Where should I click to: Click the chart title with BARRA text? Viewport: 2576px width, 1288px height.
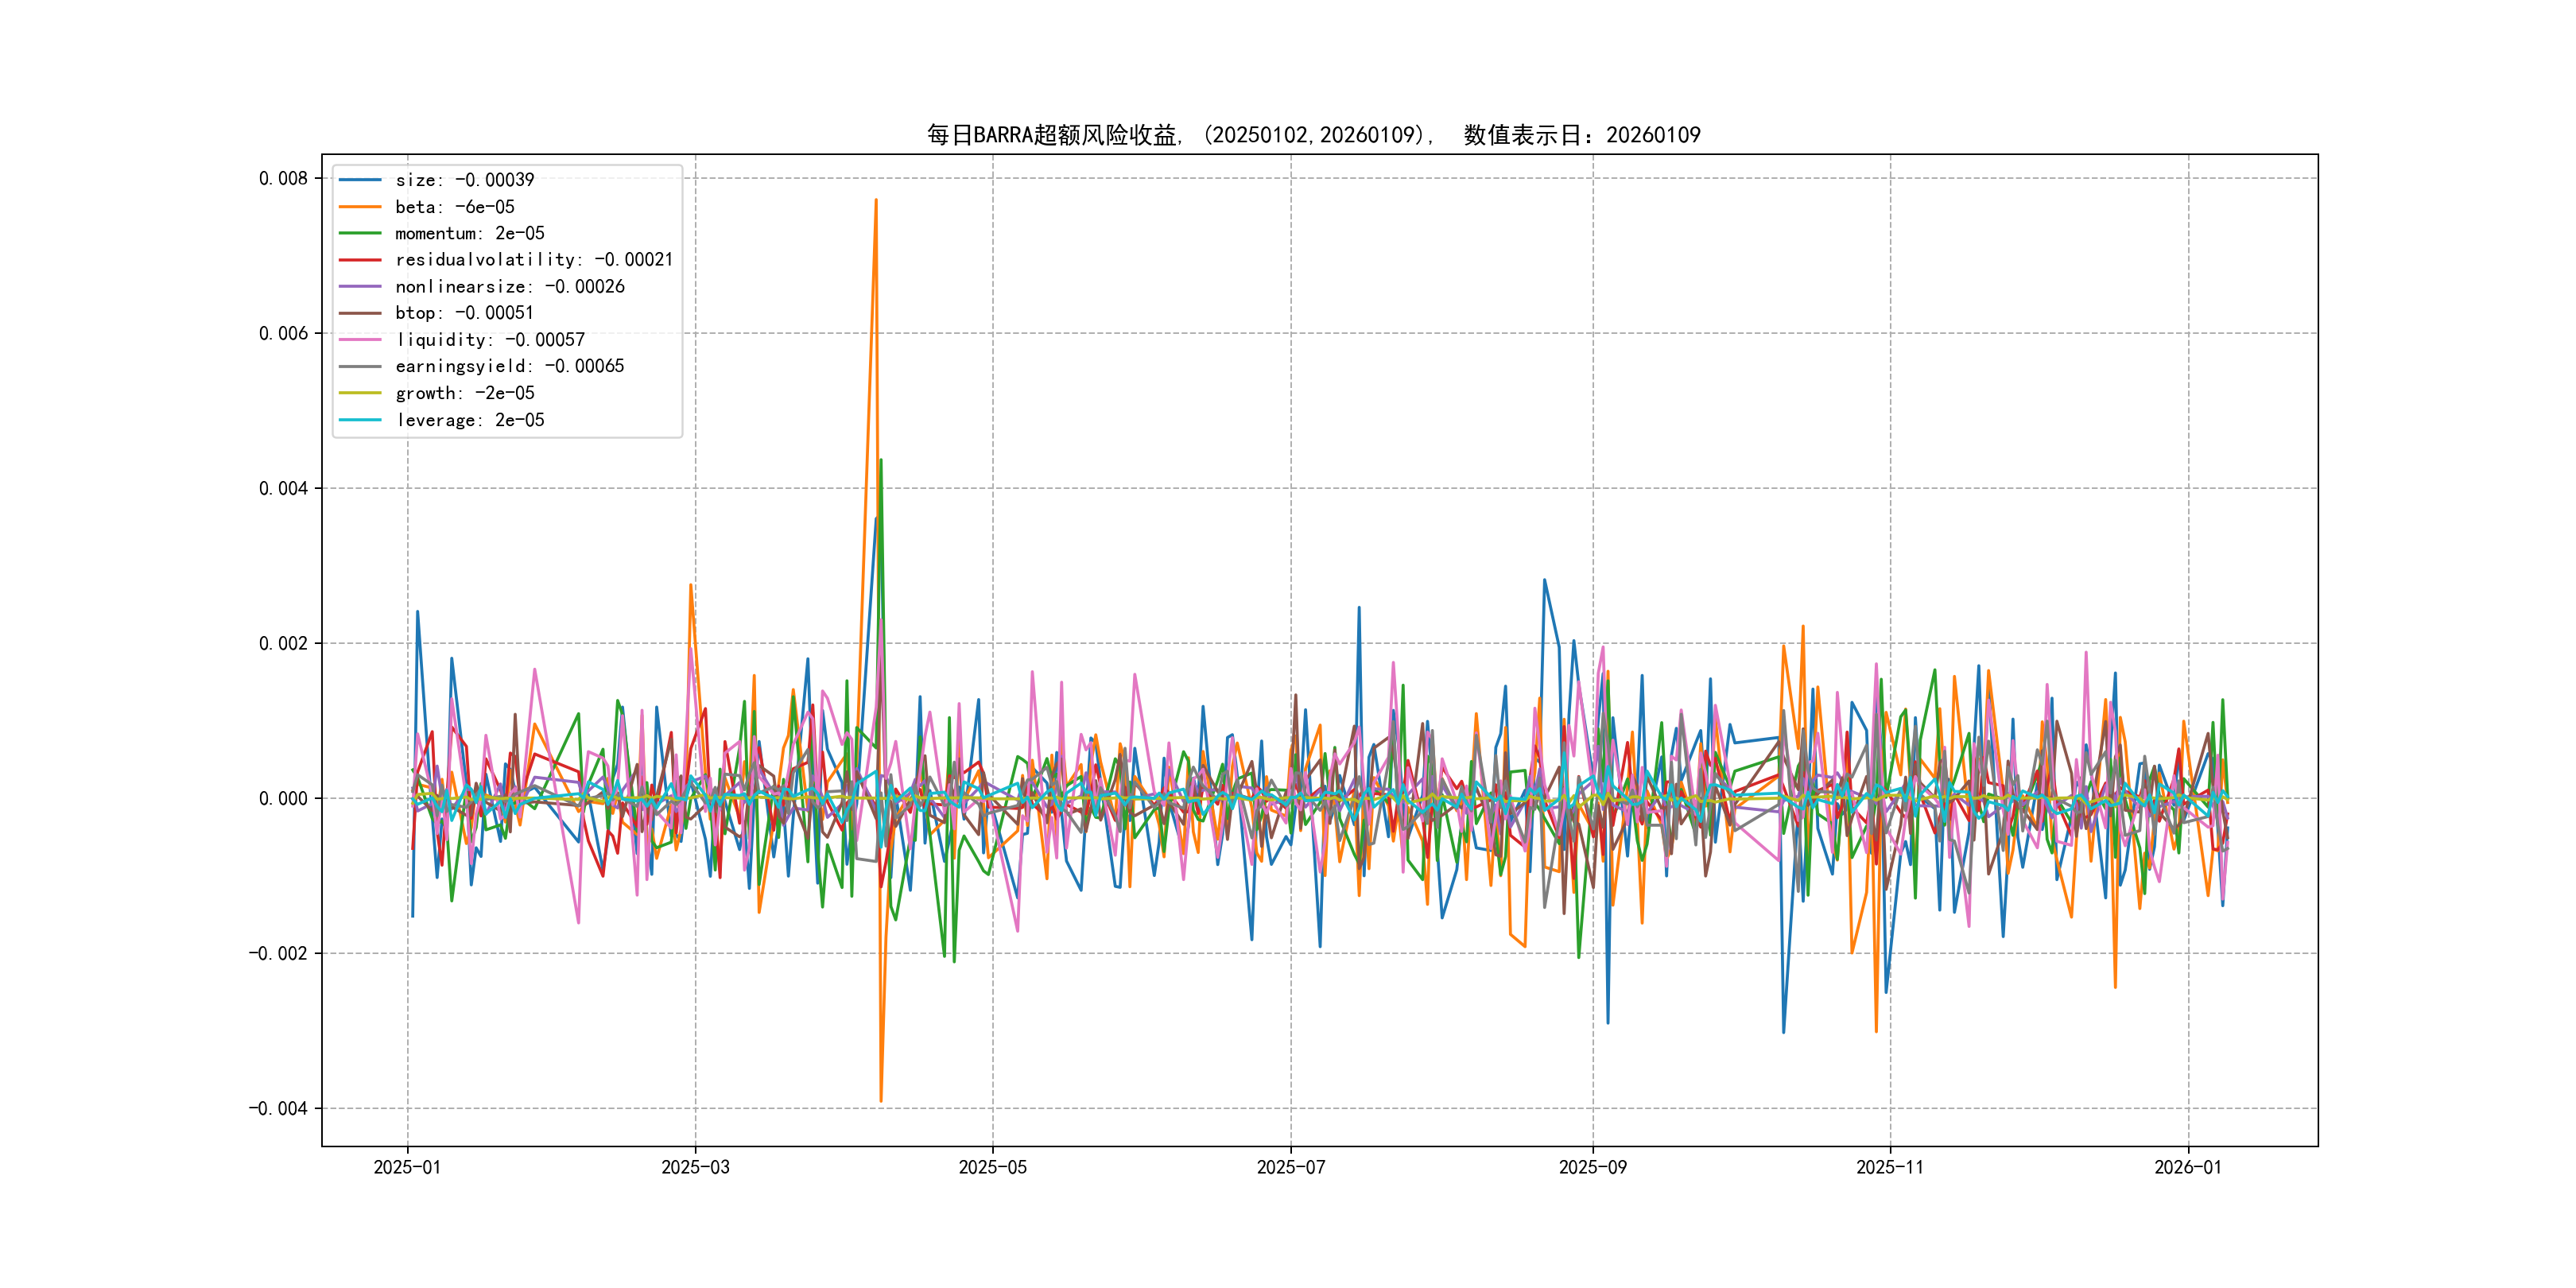tap(1313, 135)
